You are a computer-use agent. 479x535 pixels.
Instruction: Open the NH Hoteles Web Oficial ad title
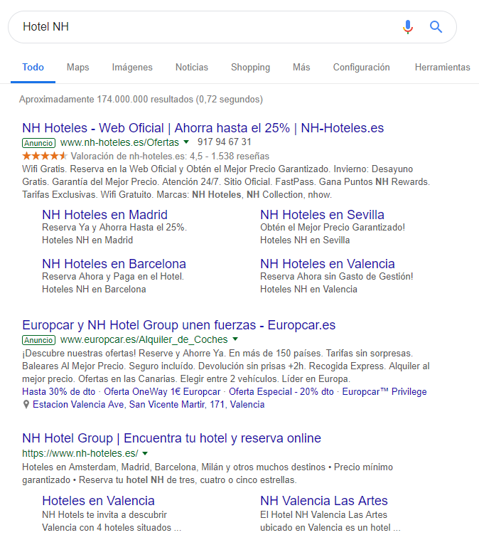click(x=203, y=128)
